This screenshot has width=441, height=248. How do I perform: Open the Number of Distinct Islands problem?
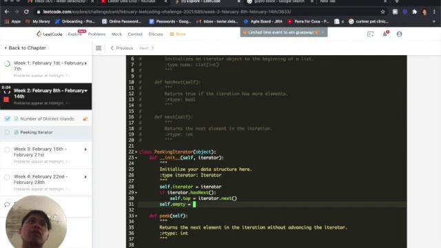click(47, 118)
